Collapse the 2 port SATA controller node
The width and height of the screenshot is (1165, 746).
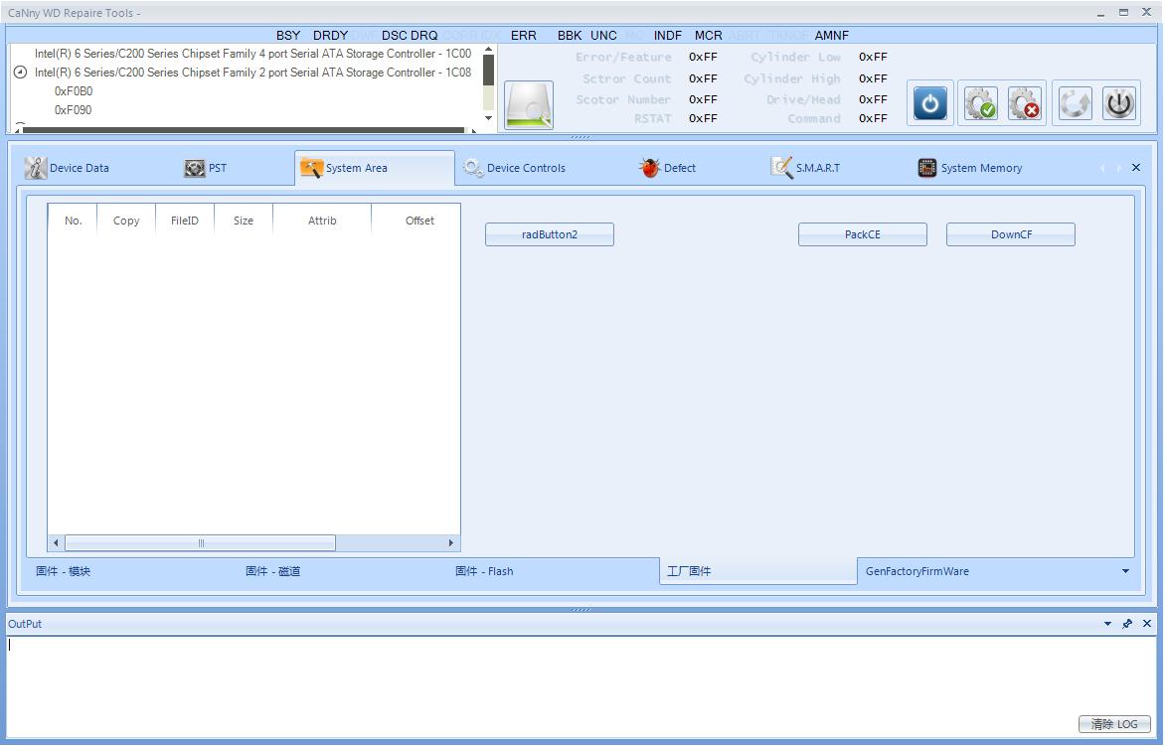pyautogui.click(x=20, y=73)
